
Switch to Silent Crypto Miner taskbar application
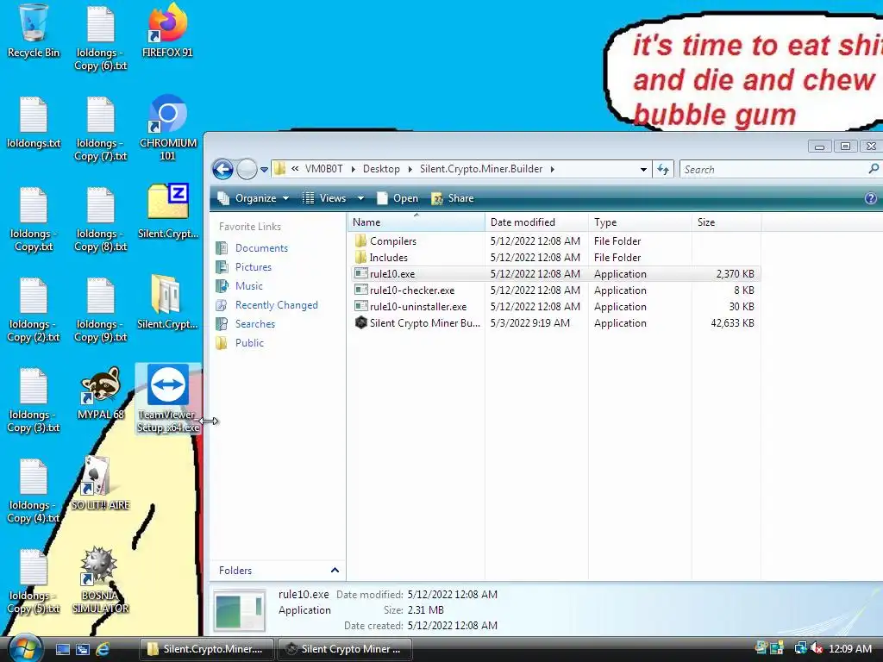(345, 649)
